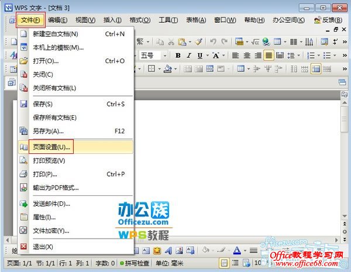Open the 工具(T) menu
The height and width of the screenshot is (272, 351).
tap(168, 20)
